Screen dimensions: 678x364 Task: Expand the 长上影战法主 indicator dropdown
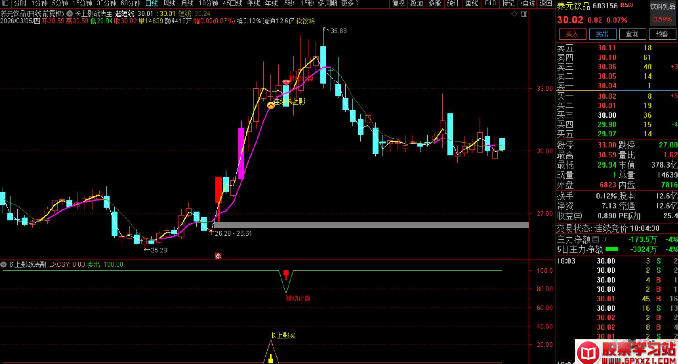click(70, 13)
